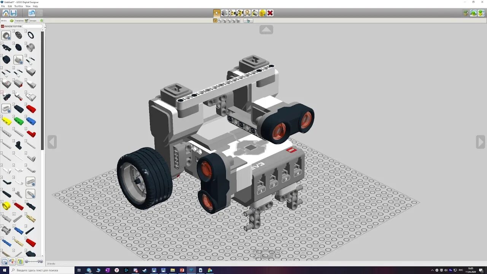The image size is (487, 274).
Task: Choose the Hinge Align tool icon
Action: (x=239, y=13)
